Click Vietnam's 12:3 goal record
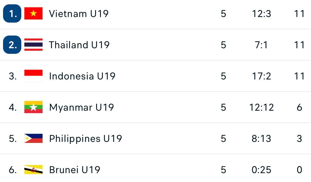This screenshot has height=182, width=311. 261,14
